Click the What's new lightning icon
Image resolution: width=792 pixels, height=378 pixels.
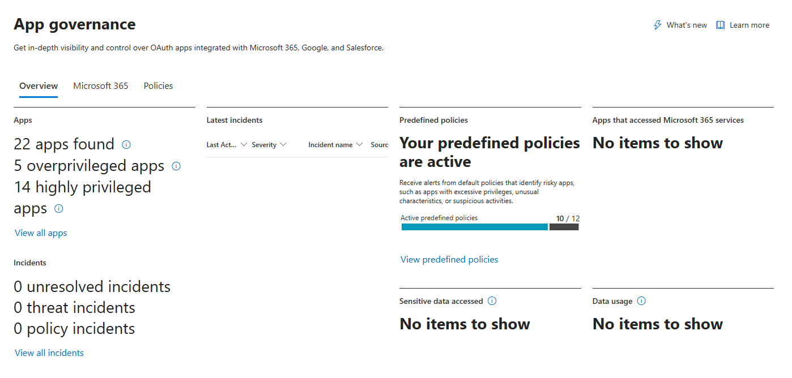[658, 25]
